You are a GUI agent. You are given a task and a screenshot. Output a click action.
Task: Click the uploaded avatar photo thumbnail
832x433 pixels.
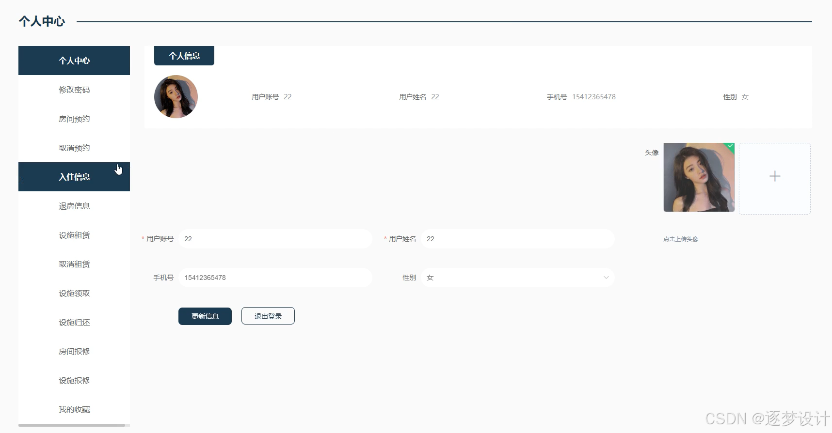click(699, 177)
